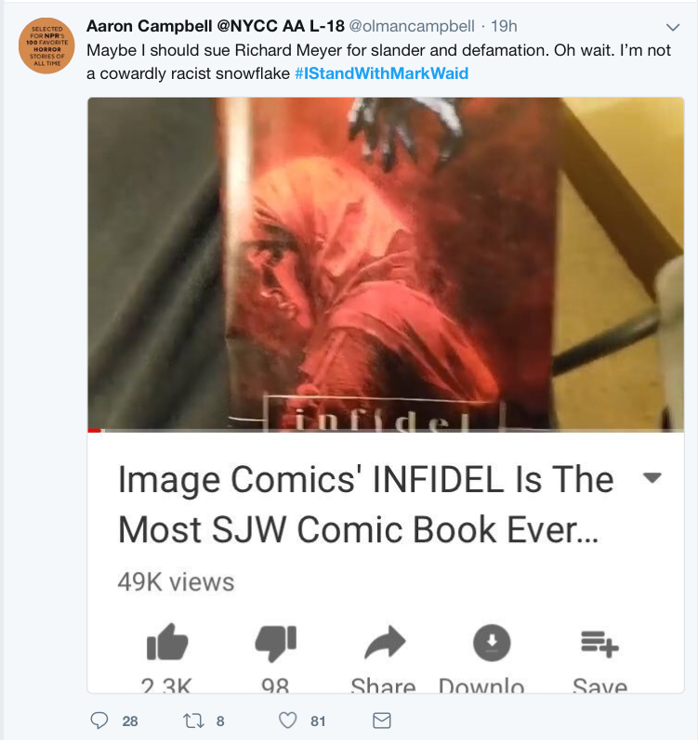Retweet using the arrows icon
Viewport: 698px width, 740px height.
[193, 721]
